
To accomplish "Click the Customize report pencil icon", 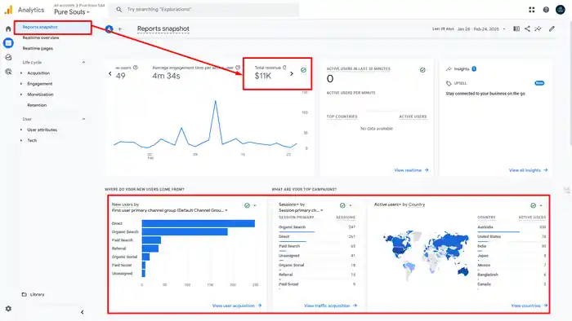I will [x=552, y=29].
